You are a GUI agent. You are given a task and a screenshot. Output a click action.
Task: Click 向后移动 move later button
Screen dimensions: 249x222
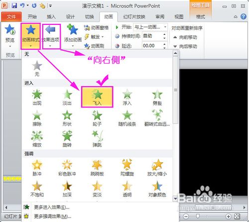coord(185,46)
